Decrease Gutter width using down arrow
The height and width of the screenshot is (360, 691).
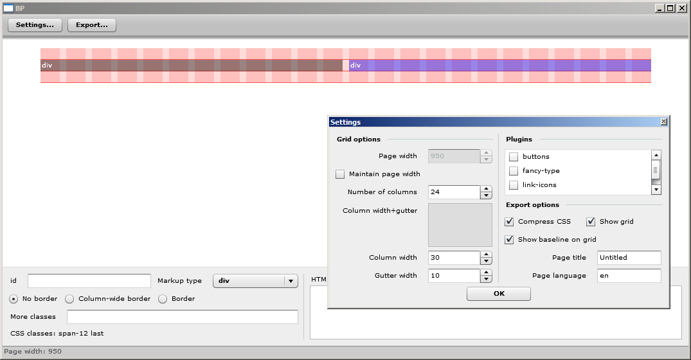[x=486, y=279]
